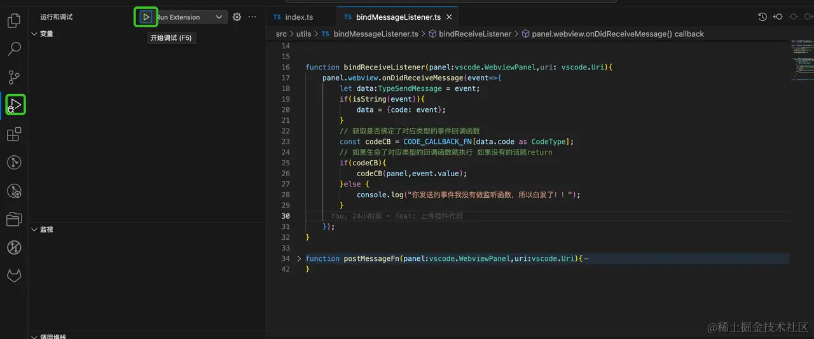Open debug panel more actions ellipsis
The width and height of the screenshot is (814, 339).
click(x=252, y=17)
